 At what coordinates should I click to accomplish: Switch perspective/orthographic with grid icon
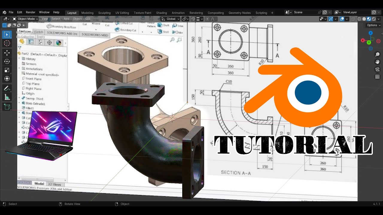(x=377, y=77)
